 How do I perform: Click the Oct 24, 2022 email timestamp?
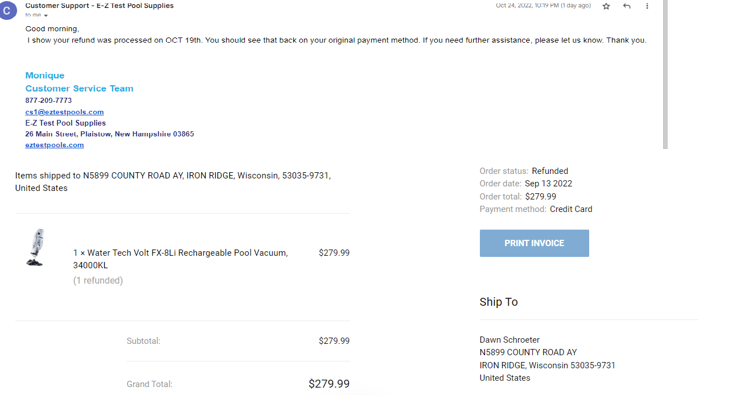click(543, 6)
